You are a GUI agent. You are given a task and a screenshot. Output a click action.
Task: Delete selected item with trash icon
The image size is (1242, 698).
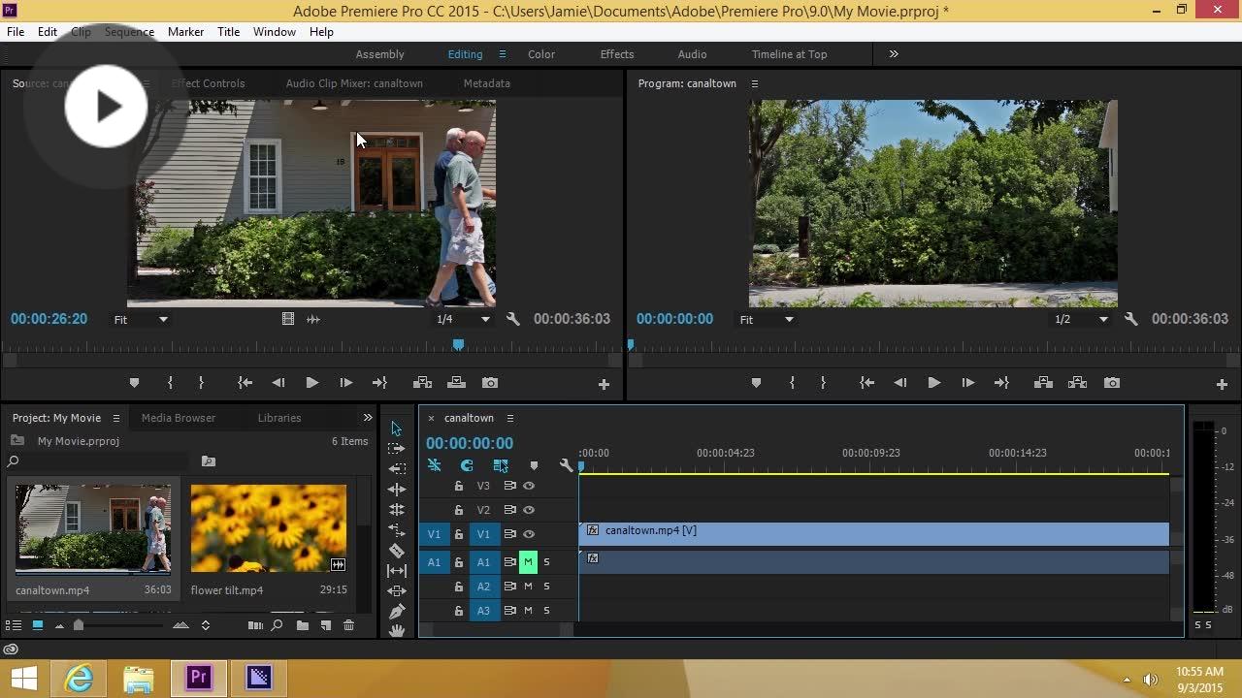[349, 625]
